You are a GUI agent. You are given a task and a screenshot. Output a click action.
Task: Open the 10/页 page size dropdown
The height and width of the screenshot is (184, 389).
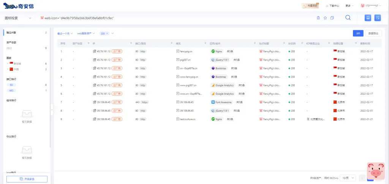(348, 178)
